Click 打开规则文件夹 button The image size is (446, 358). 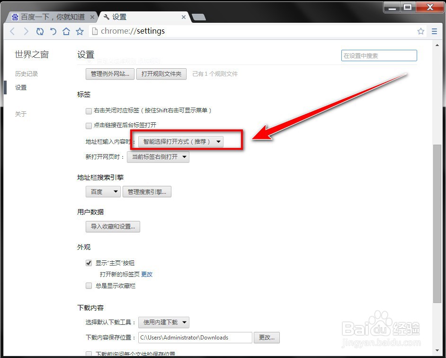pyautogui.click(x=161, y=74)
